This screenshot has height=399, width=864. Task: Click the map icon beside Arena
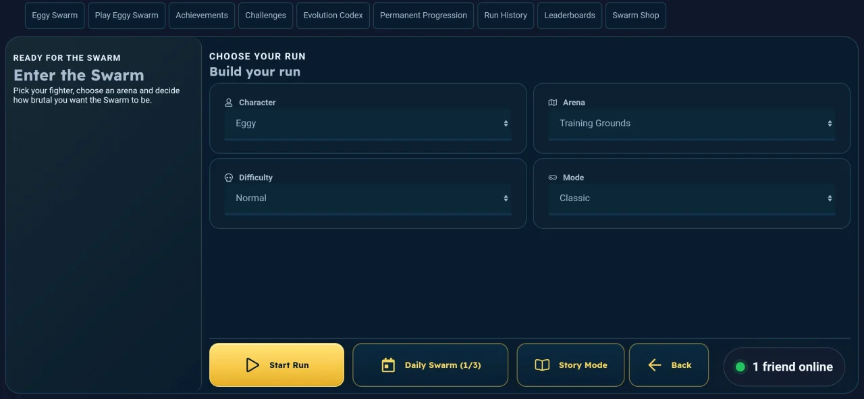coord(553,103)
